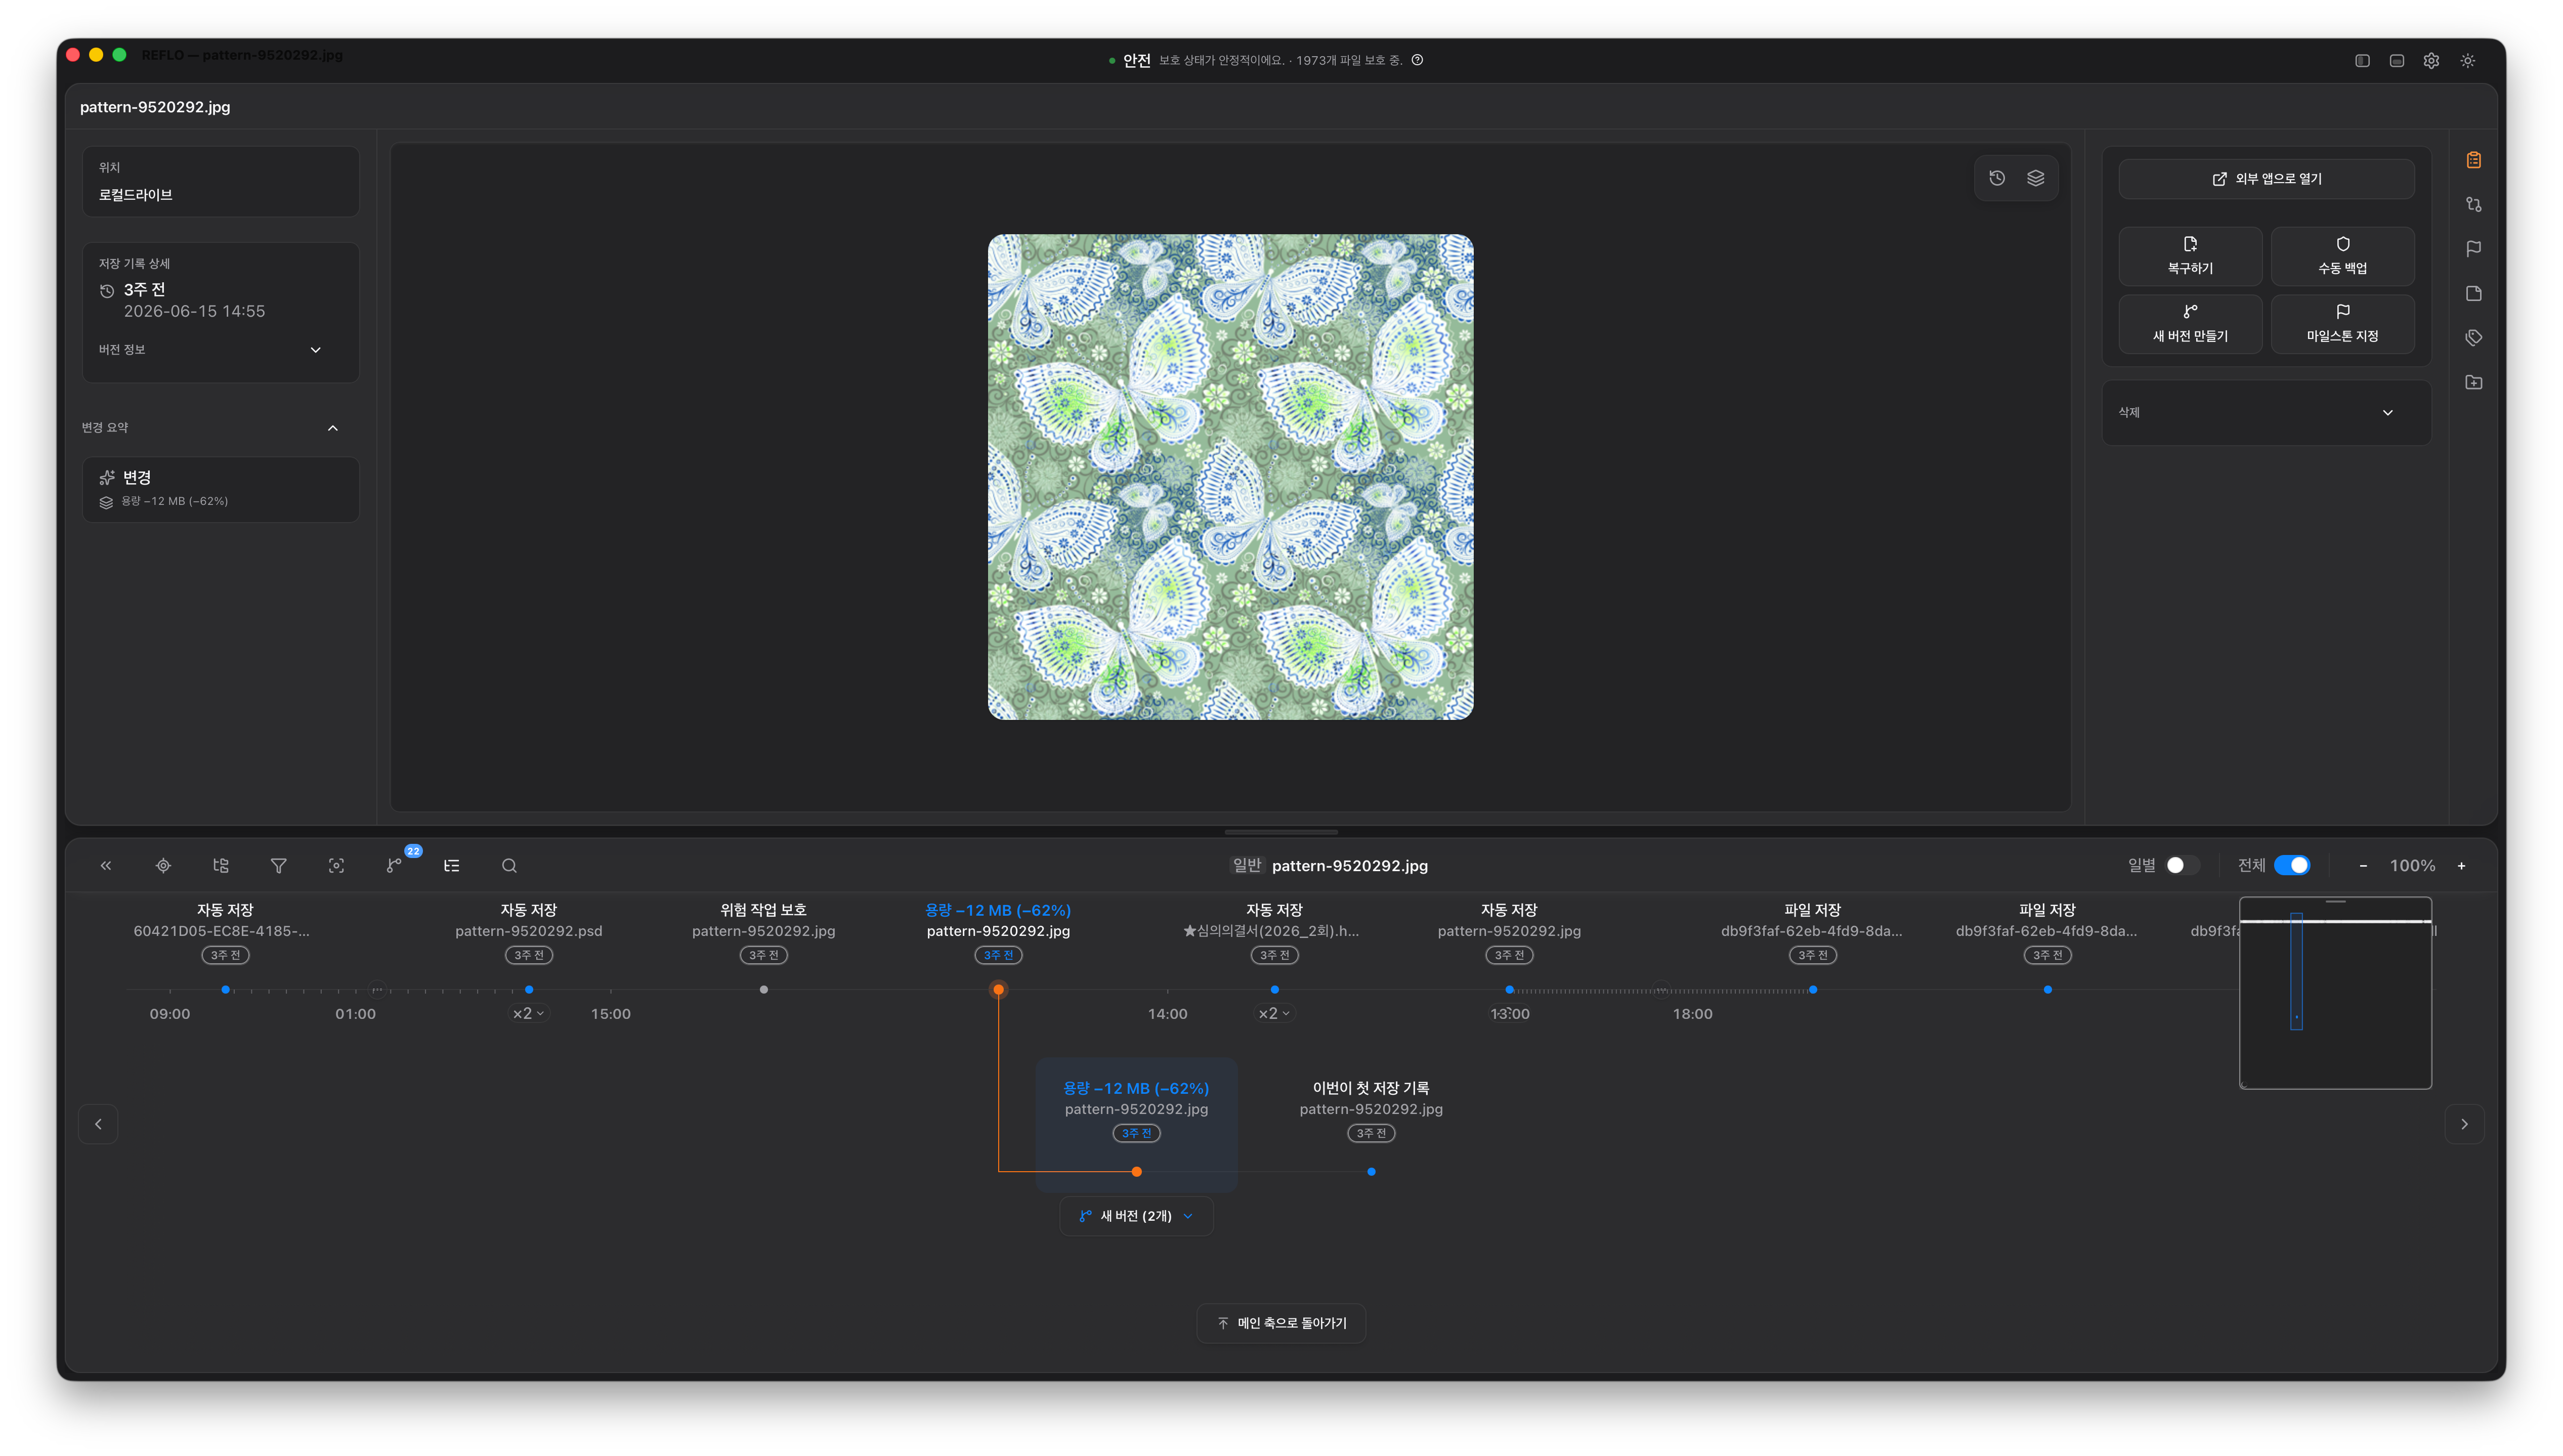Open the file note icon in right sidebar

pyautogui.click(x=2473, y=293)
